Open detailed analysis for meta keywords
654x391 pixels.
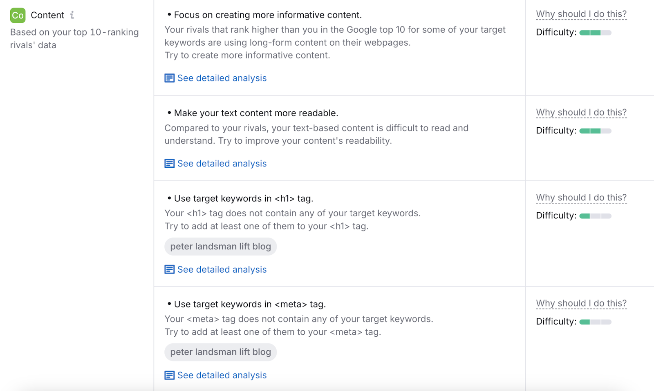click(x=222, y=375)
